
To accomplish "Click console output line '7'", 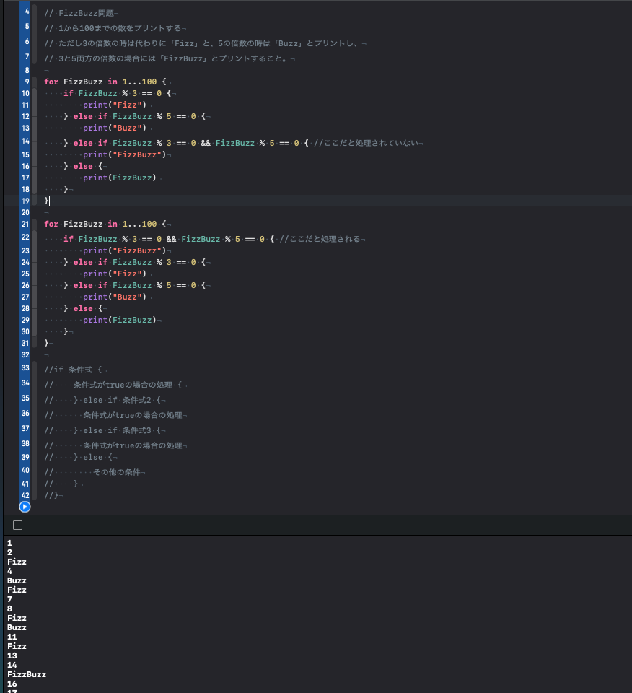I will click(9, 599).
